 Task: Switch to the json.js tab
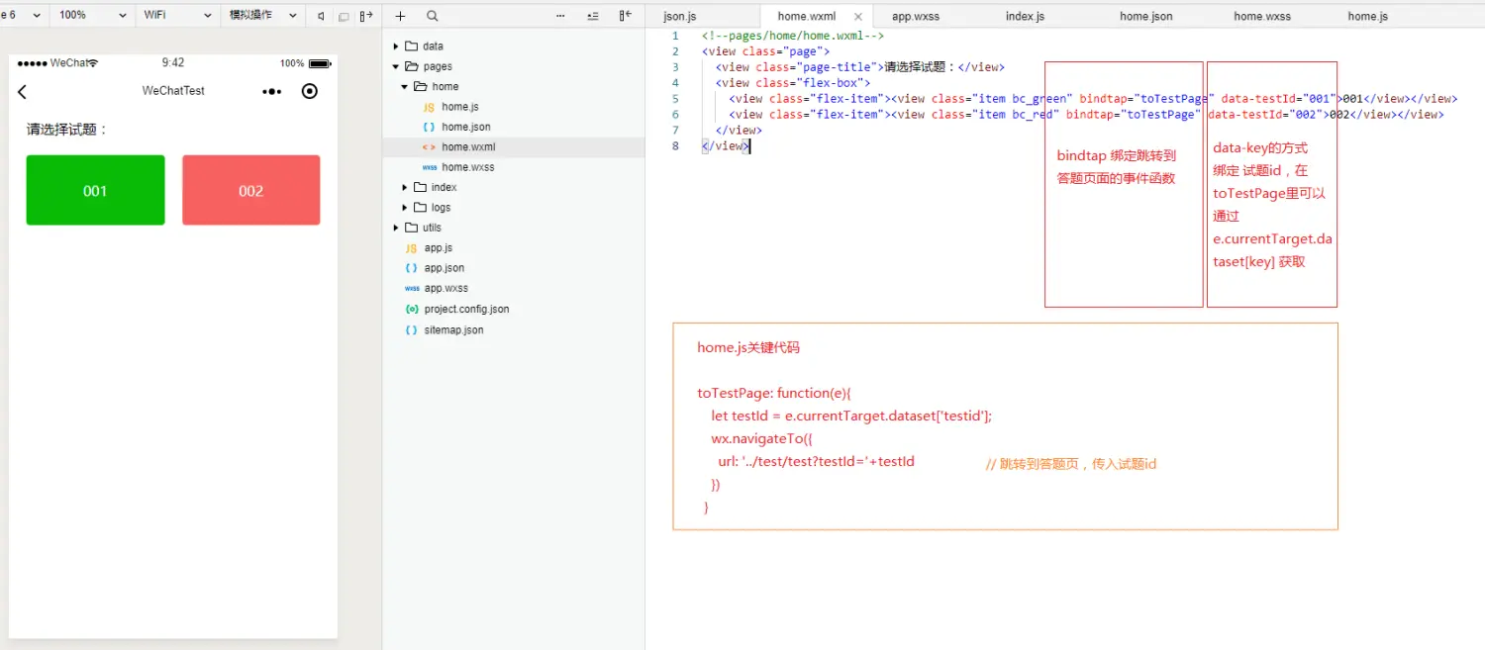pos(679,17)
